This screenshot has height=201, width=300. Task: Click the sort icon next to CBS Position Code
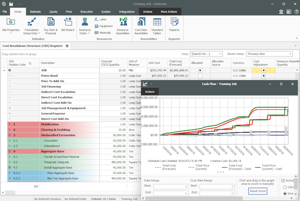30,63
